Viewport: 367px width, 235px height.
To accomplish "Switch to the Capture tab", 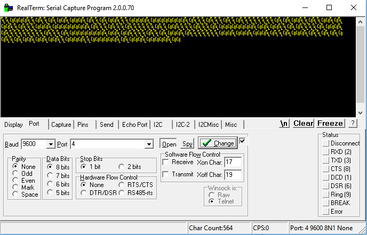I will [61, 125].
